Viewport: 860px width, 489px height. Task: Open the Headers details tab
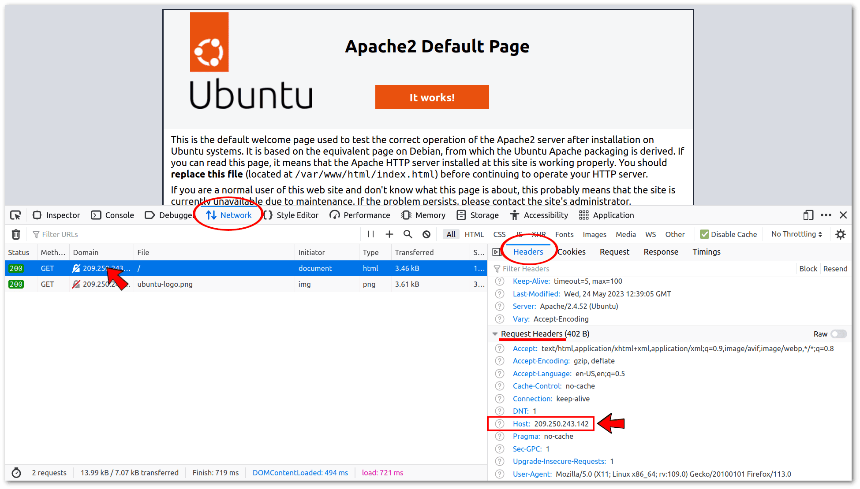528,252
